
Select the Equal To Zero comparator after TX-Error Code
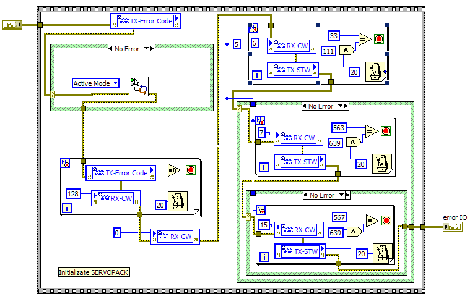[x=174, y=170]
